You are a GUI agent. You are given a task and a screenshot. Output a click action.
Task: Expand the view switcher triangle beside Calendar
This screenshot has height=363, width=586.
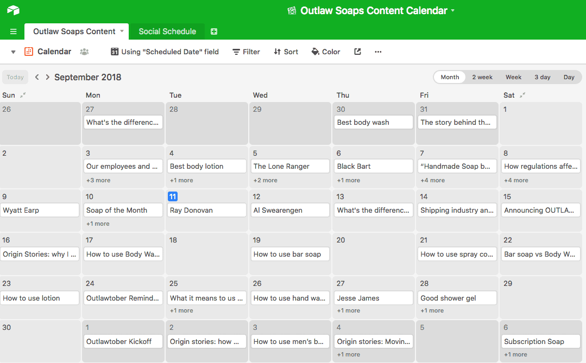coord(13,52)
